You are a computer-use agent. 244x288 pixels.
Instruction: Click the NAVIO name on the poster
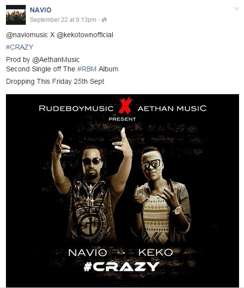tap(88, 252)
